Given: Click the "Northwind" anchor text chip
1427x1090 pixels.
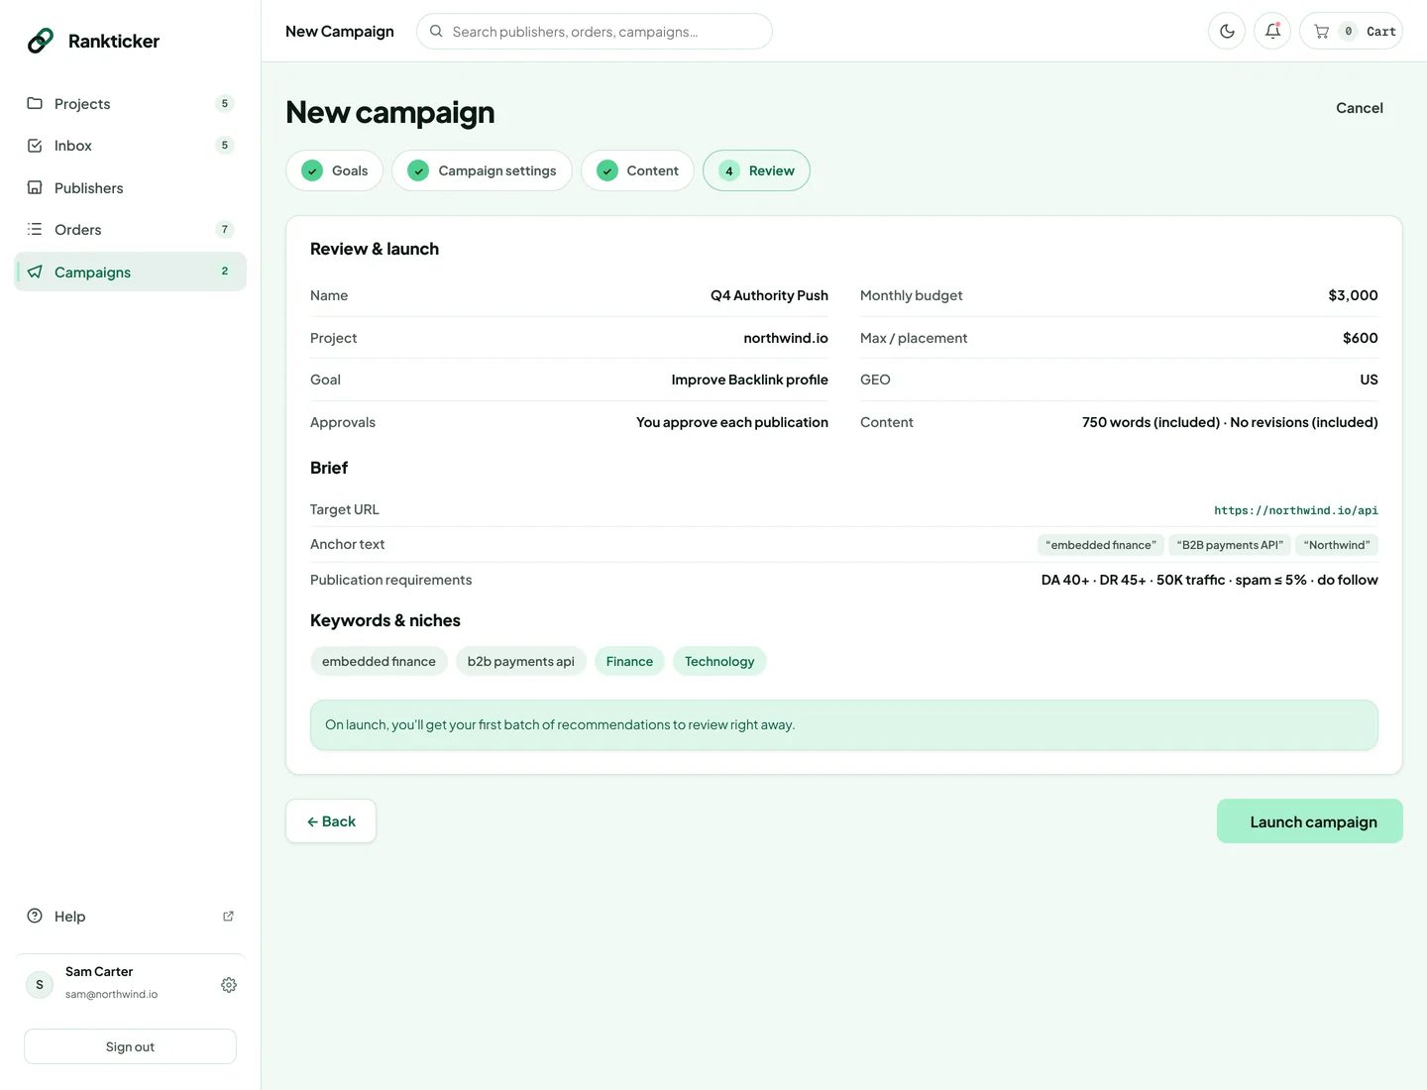Looking at the screenshot, I should 1337,545.
